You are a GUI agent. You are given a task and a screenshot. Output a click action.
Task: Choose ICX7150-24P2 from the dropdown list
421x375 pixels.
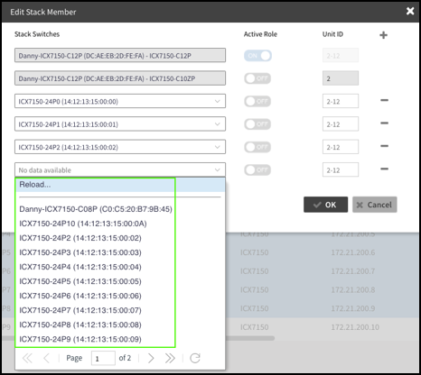[120, 238]
